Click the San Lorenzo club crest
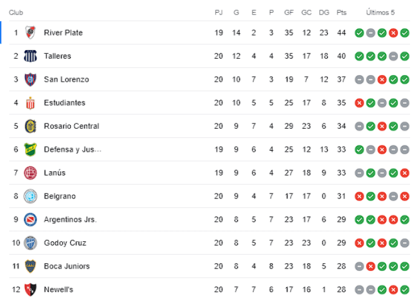The height and width of the screenshot is (300, 415). click(30, 79)
